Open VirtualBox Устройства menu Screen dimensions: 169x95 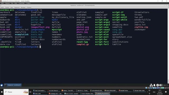[x=21, y=3]
